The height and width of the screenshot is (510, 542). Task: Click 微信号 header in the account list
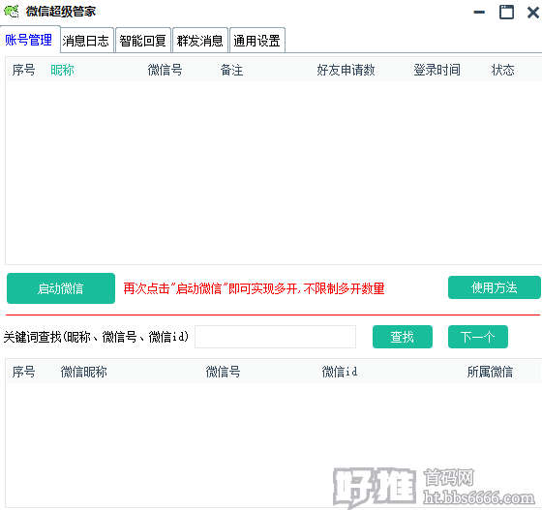[x=165, y=70]
